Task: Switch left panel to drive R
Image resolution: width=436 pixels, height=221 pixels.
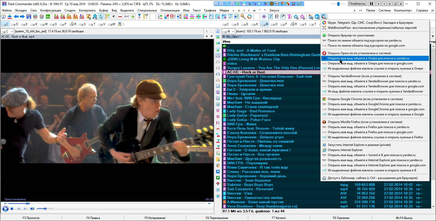Action: coord(73,24)
